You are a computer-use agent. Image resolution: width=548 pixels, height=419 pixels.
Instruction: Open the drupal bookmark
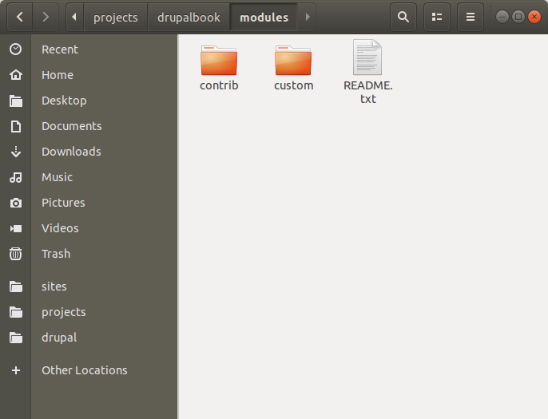[x=59, y=338]
